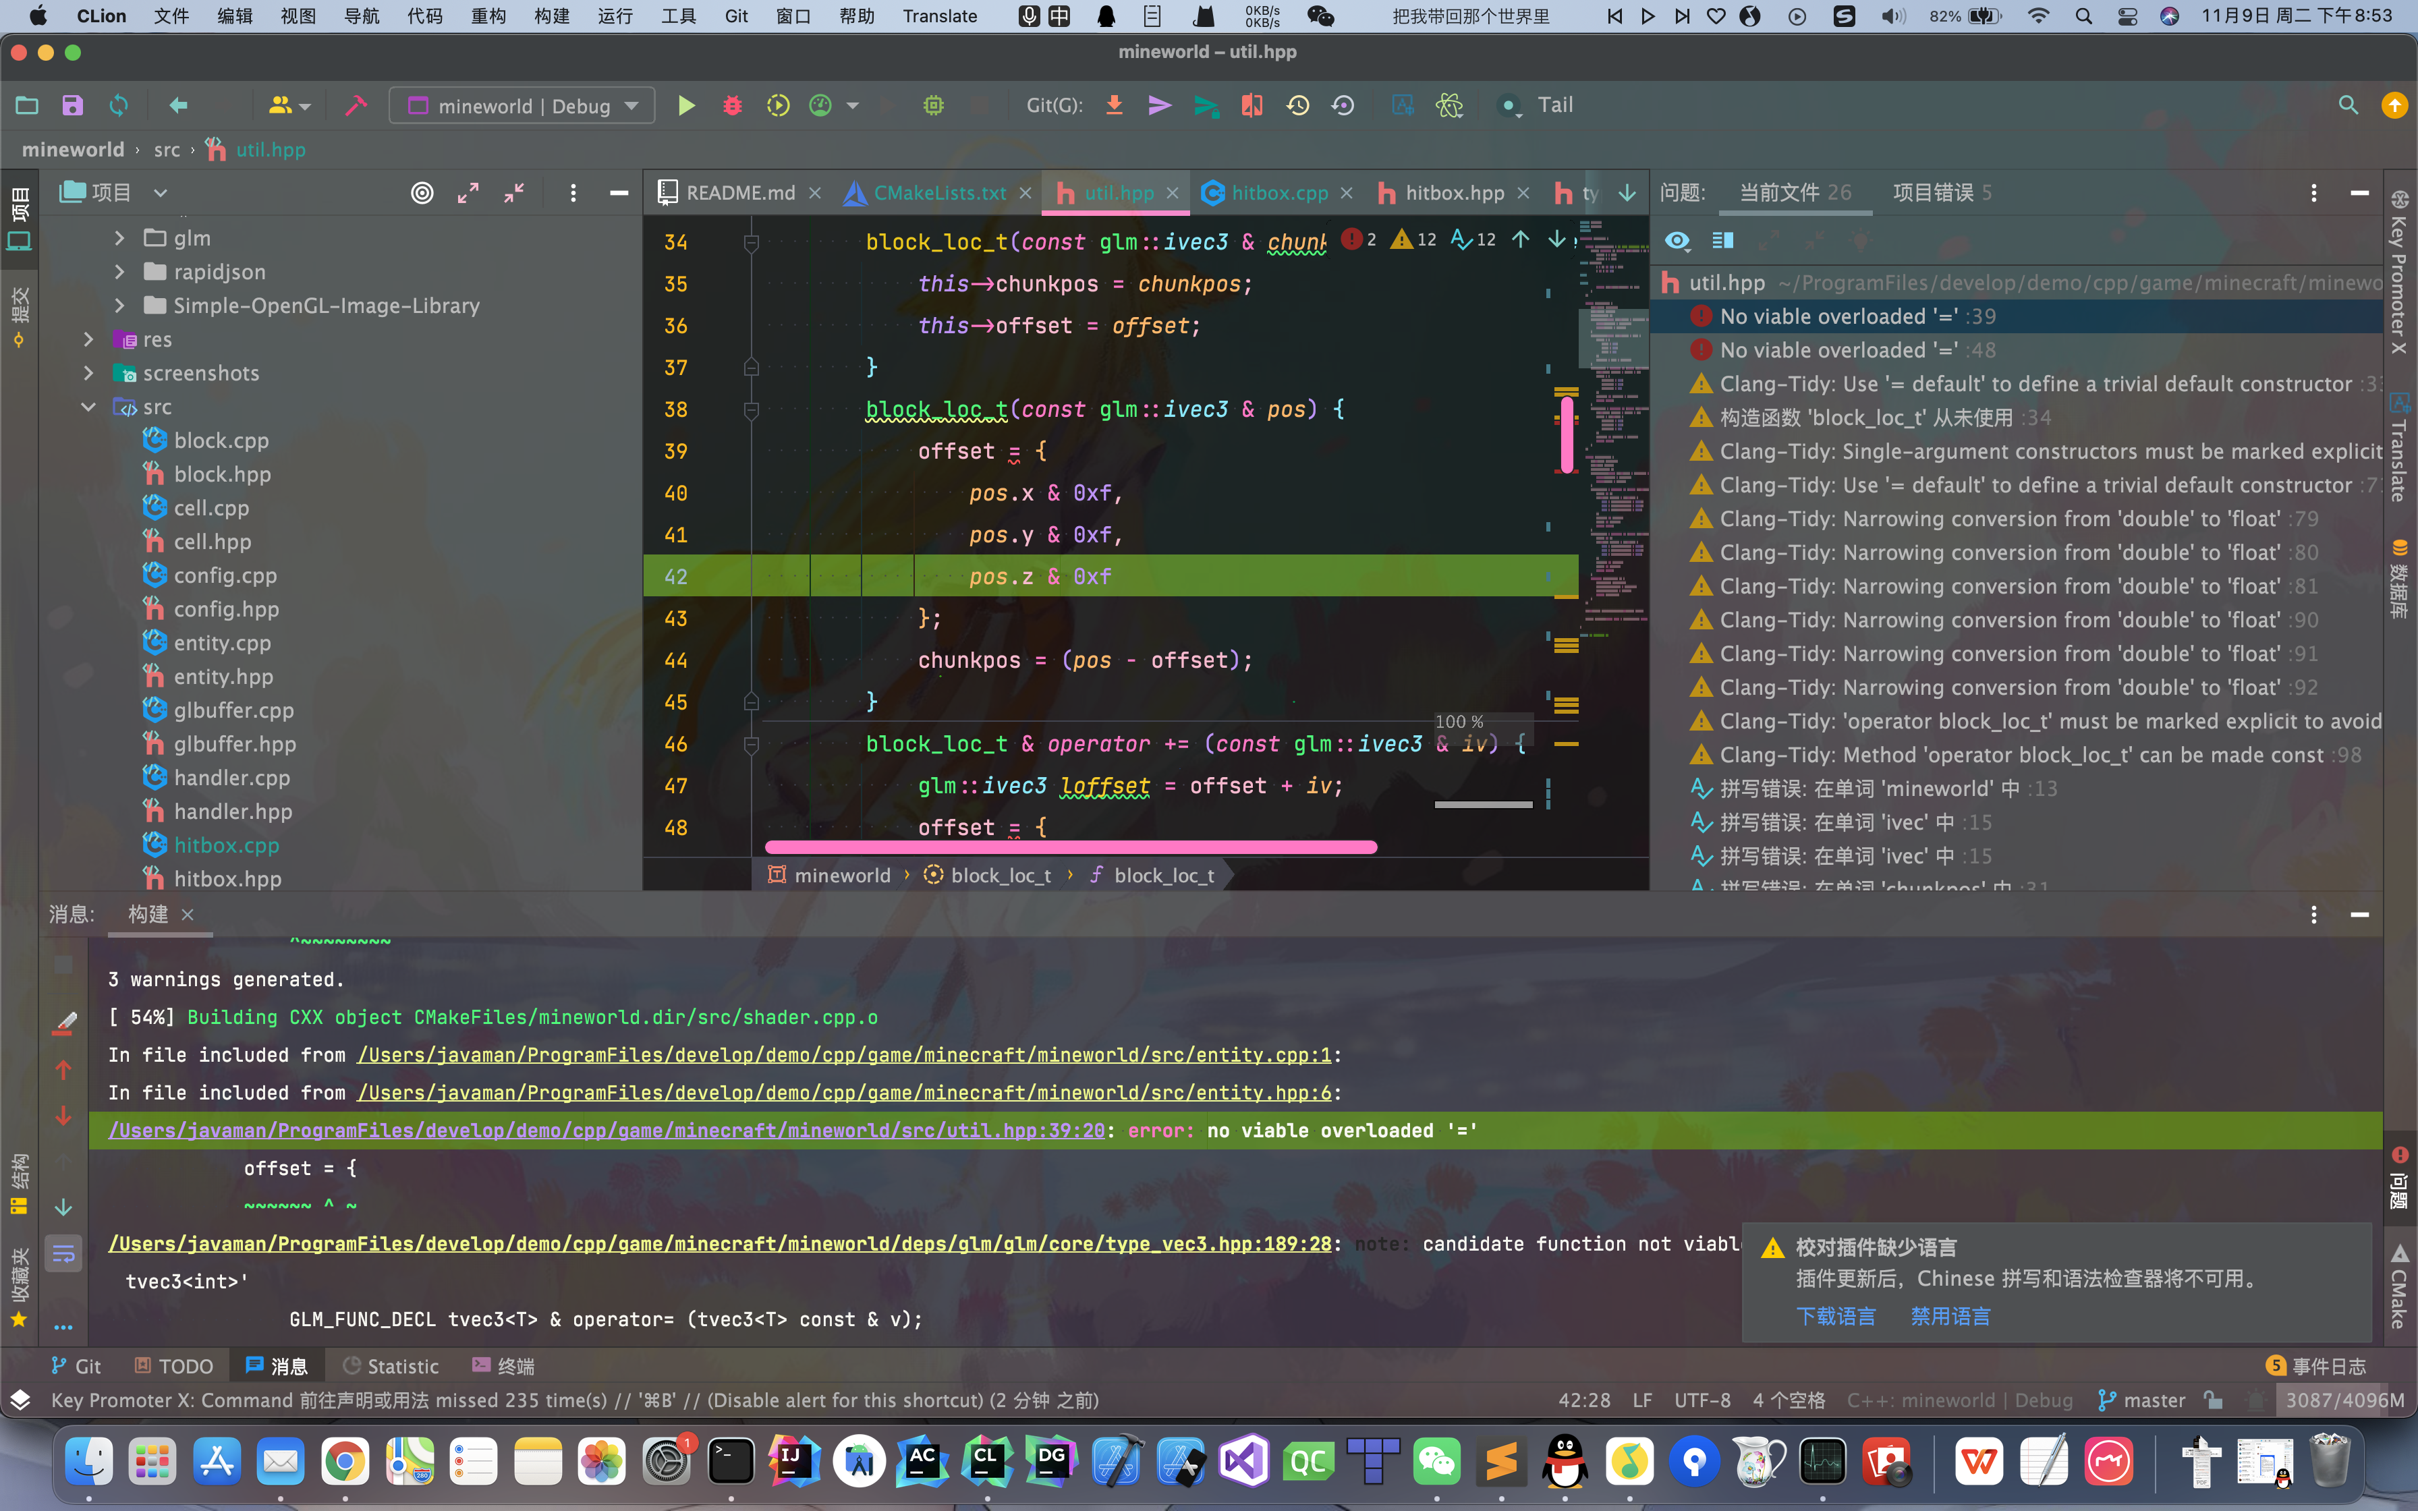Start debugging with the red bug icon
The width and height of the screenshot is (2418, 1511).
click(x=733, y=106)
